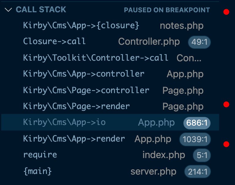
Task: Open the {main} stack frame
Action: coord(110,171)
